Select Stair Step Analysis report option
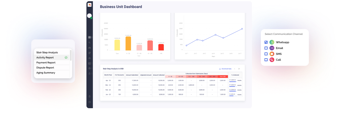The width and height of the screenshot is (343, 114). (x=52, y=53)
